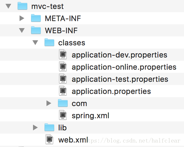The height and width of the screenshot is (147, 184).
Task: Click the application.properties file icon
Action: [63, 91]
